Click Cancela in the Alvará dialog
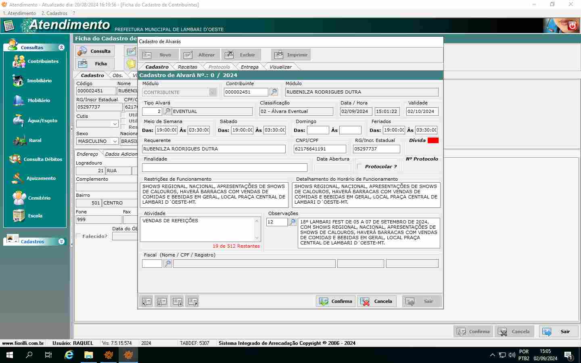The height and width of the screenshot is (363, 581). pyautogui.click(x=376, y=301)
